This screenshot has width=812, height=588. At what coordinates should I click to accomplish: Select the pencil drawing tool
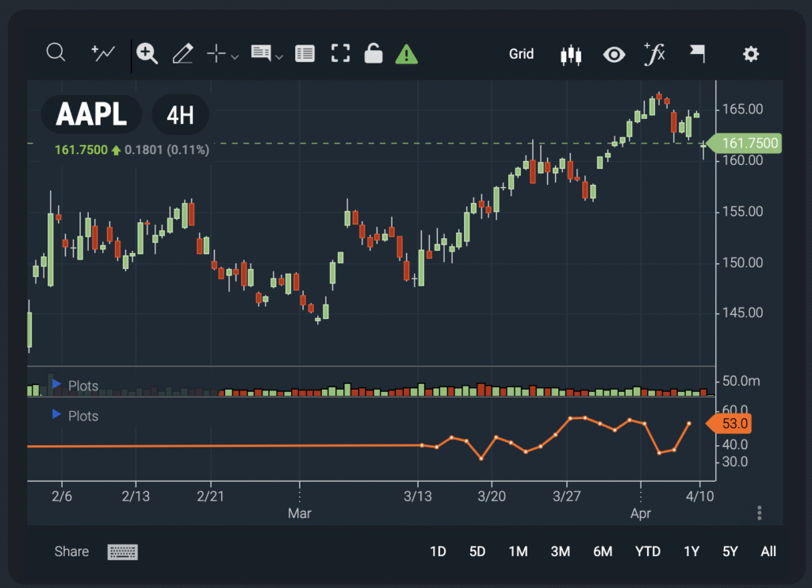coord(182,54)
